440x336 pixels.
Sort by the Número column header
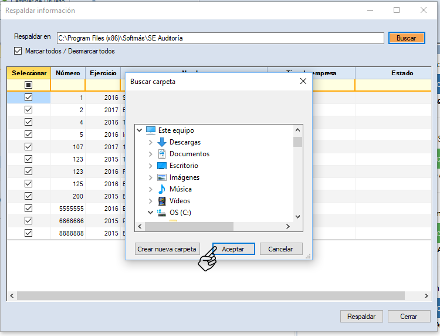(67, 73)
